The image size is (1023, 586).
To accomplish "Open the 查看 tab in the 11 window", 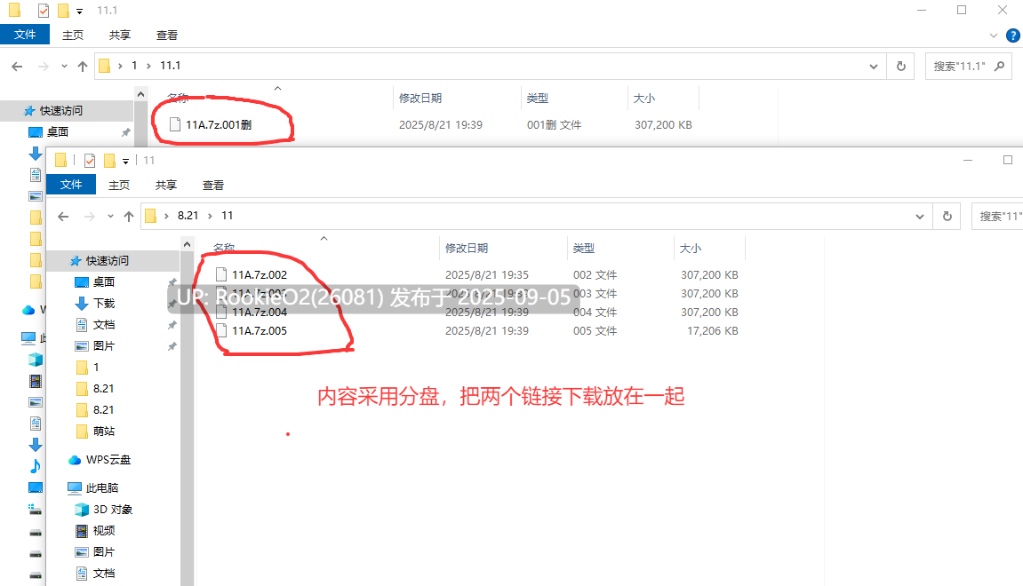I will pyautogui.click(x=212, y=185).
